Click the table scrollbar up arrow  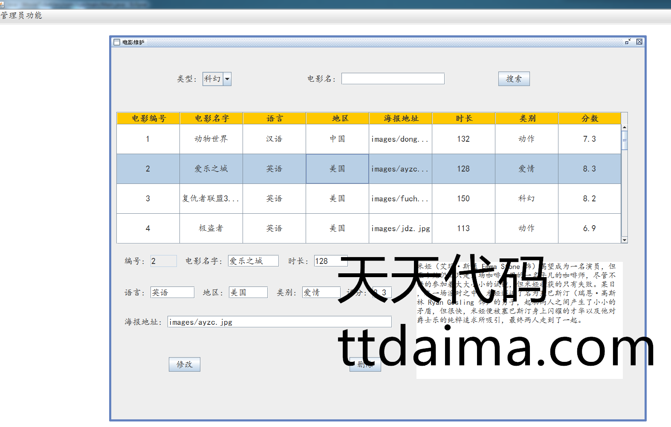point(625,128)
